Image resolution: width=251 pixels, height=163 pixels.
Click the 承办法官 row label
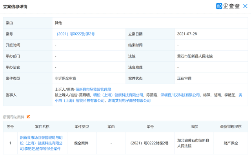pyautogui.click(x=13, y=67)
